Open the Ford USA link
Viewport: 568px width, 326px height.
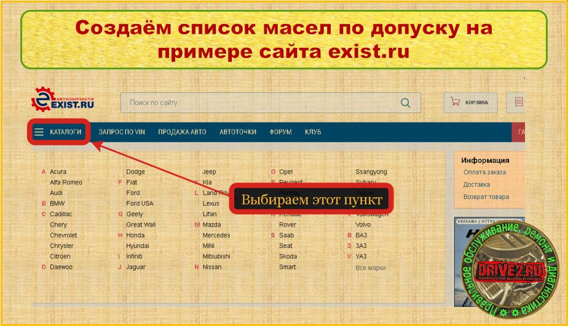click(140, 203)
